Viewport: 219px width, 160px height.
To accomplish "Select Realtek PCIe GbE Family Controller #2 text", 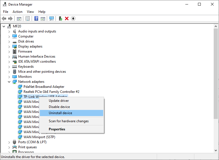I will (x=51, y=92).
